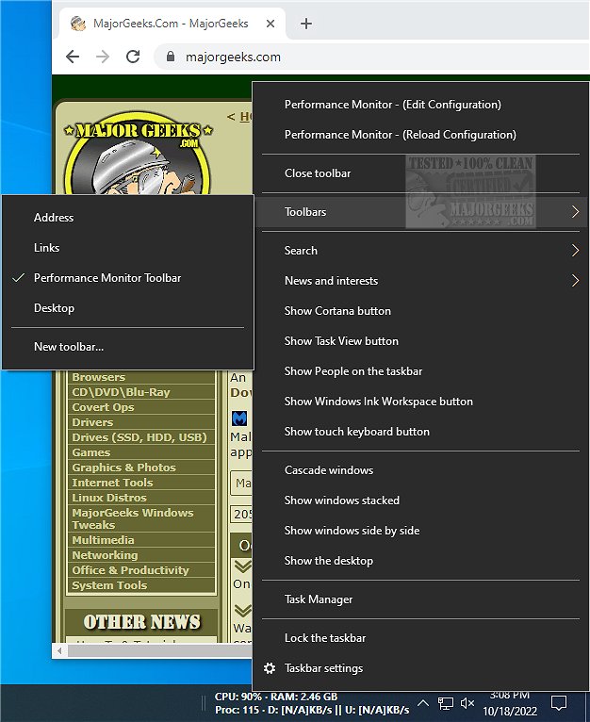Uncheck Performance Monitor Toolbar
This screenshot has height=722, width=590.
click(x=107, y=278)
